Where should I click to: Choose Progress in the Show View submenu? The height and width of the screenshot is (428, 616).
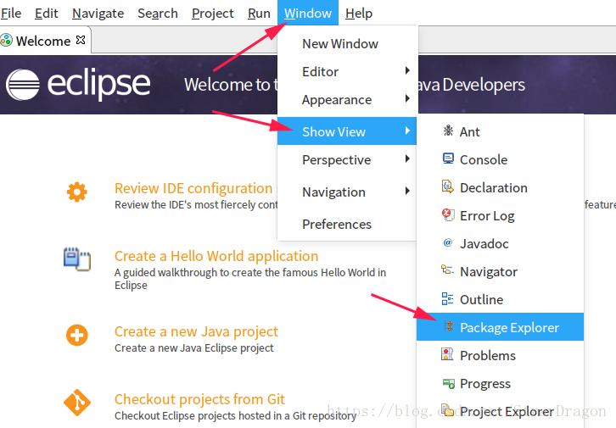[x=500, y=383]
